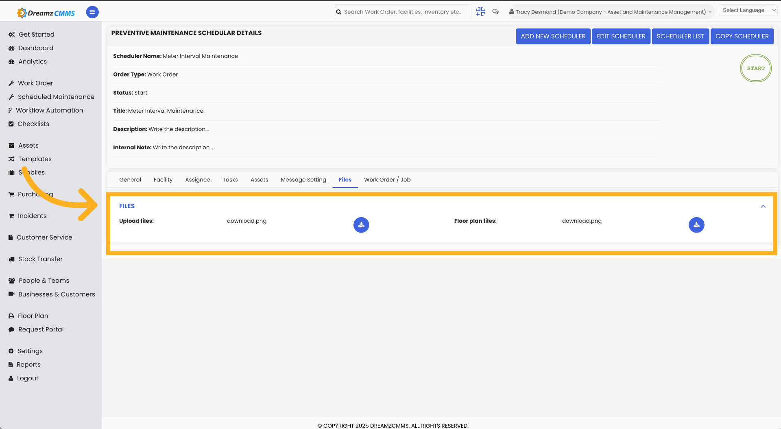
Task: Click the Incidents cart icon
Action: pyautogui.click(x=11, y=216)
